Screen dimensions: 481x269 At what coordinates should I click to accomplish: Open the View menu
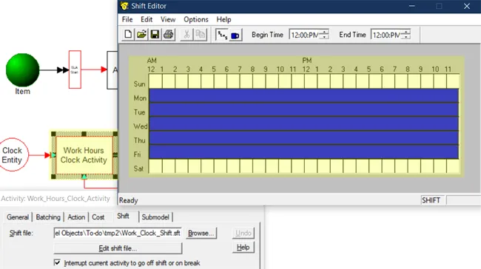tap(168, 19)
